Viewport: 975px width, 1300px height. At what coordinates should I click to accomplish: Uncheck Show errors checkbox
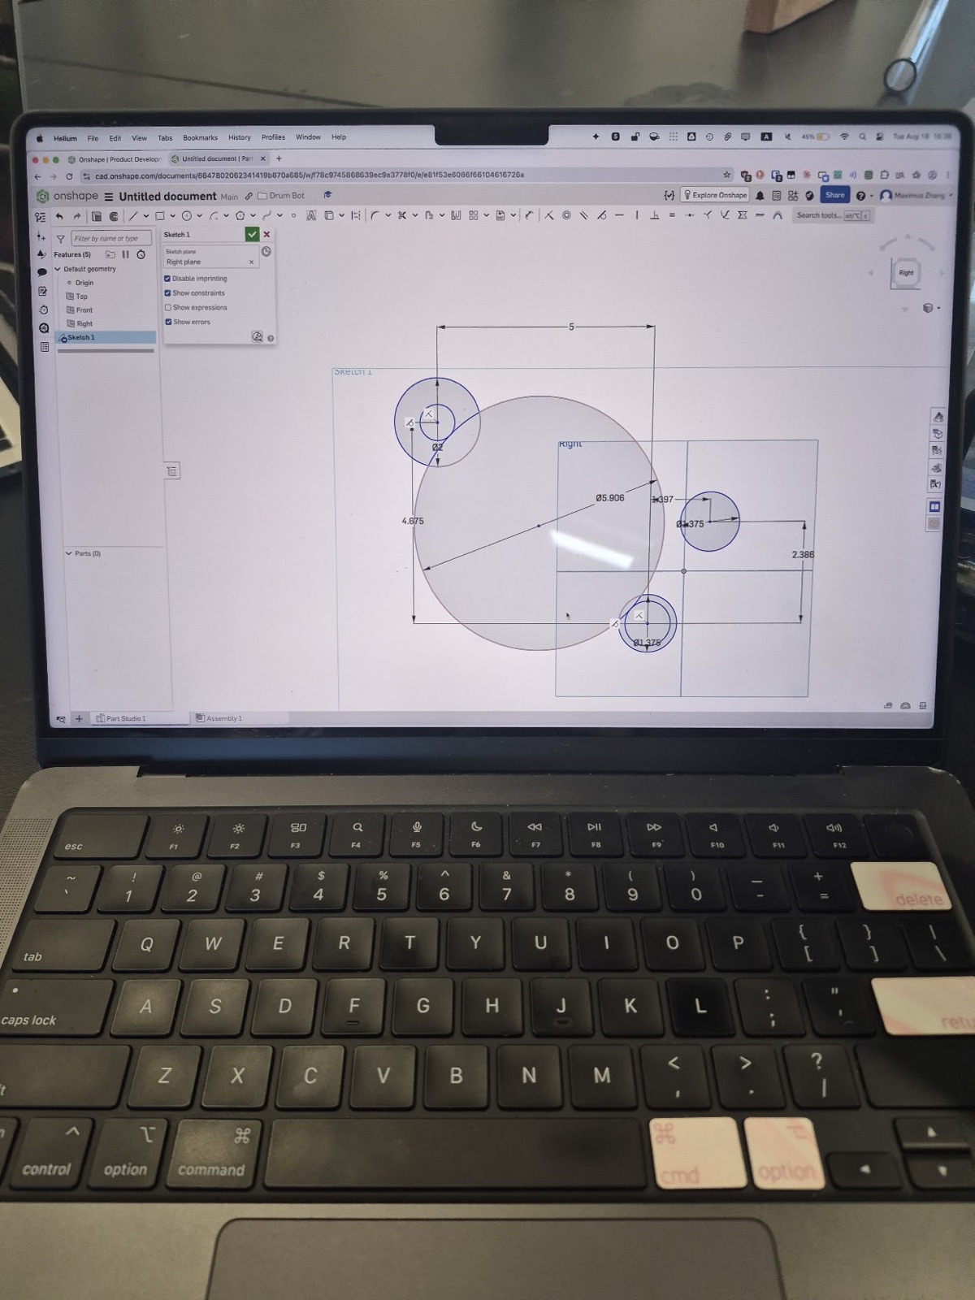tap(167, 322)
